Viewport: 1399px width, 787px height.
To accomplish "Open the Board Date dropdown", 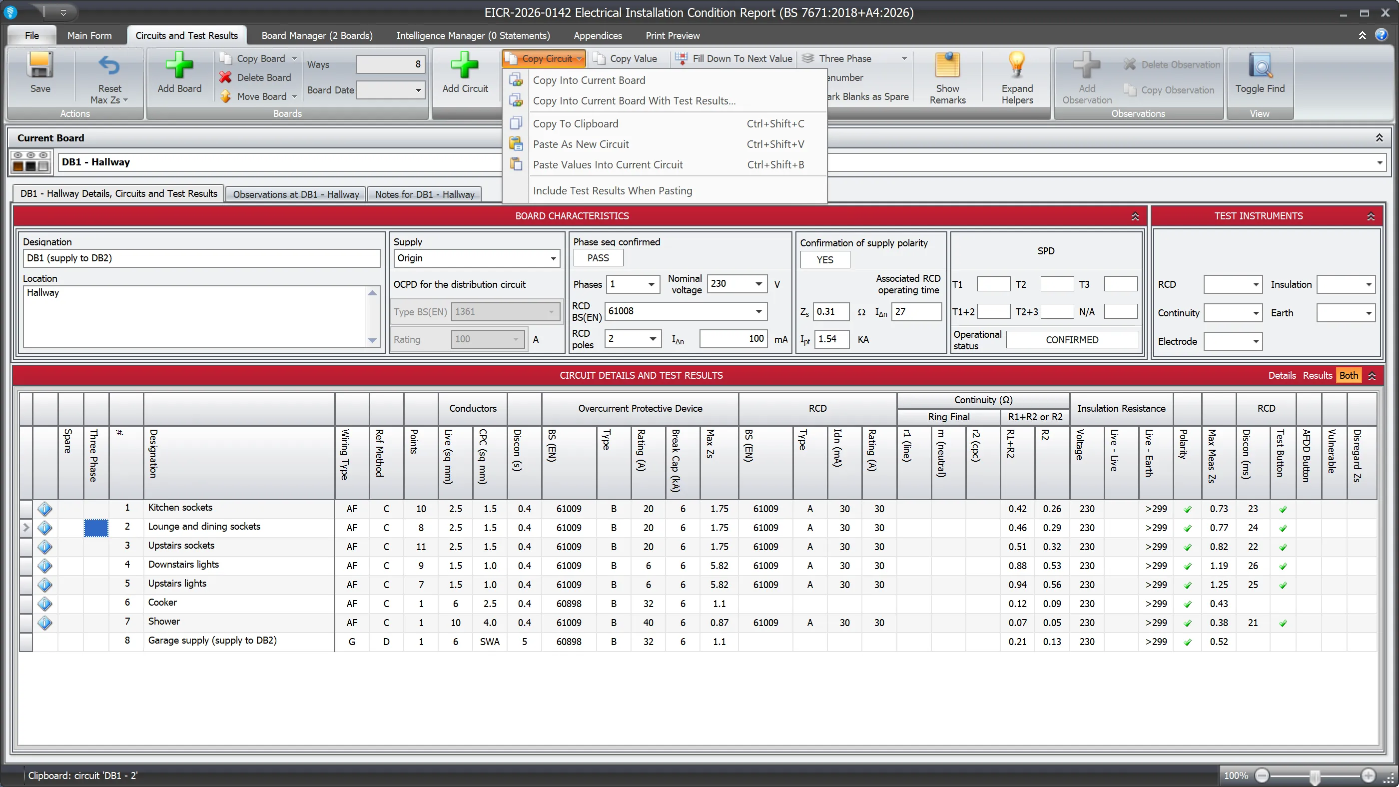I will 418,90.
